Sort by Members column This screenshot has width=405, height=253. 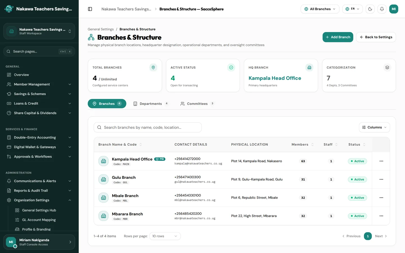303,144
